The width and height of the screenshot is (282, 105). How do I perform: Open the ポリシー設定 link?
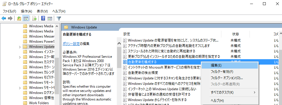[71, 44]
